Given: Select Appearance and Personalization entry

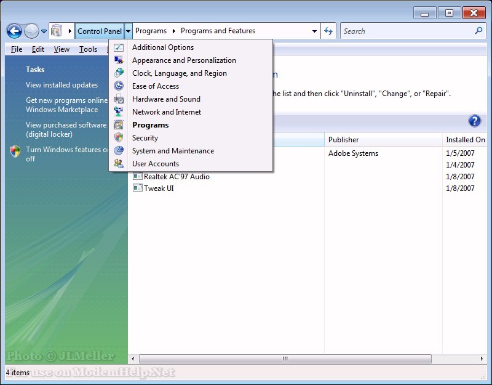Looking at the screenshot, I should [191, 60].
